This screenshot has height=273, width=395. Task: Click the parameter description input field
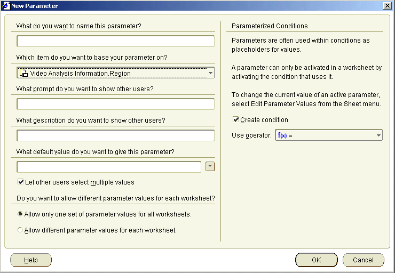pyautogui.click(x=115, y=135)
